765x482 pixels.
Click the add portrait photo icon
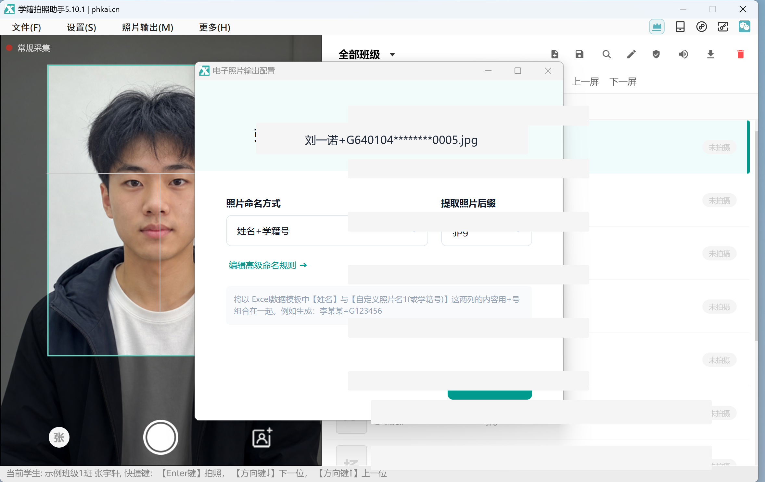(262, 438)
